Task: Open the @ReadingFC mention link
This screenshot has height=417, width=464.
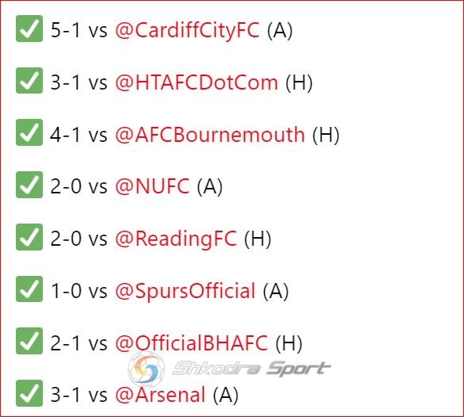Action: point(176,239)
